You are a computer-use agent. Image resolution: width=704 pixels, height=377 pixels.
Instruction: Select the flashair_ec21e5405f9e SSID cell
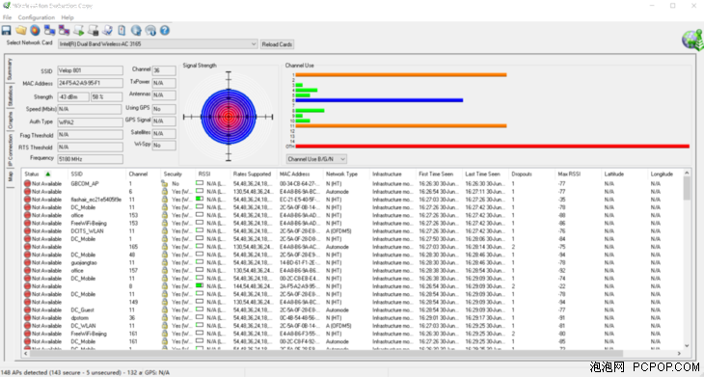tap(96, 200)
